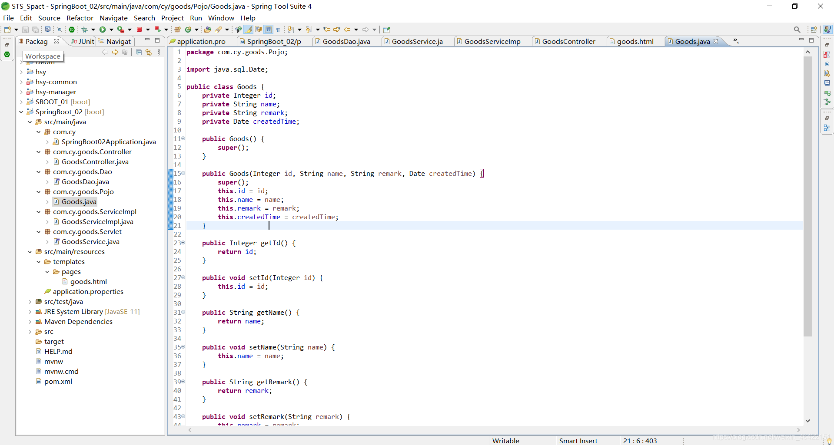Click the New file toolbar icon
This screenshot has height=445, width=834.
tap(7, 30)
